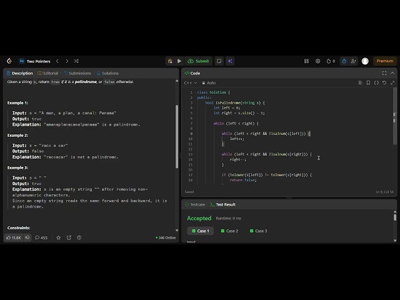The image size is (400, 300).
Task: Switch to the Editorial tab
Action: pyautogui.click(x=48, y=73)
